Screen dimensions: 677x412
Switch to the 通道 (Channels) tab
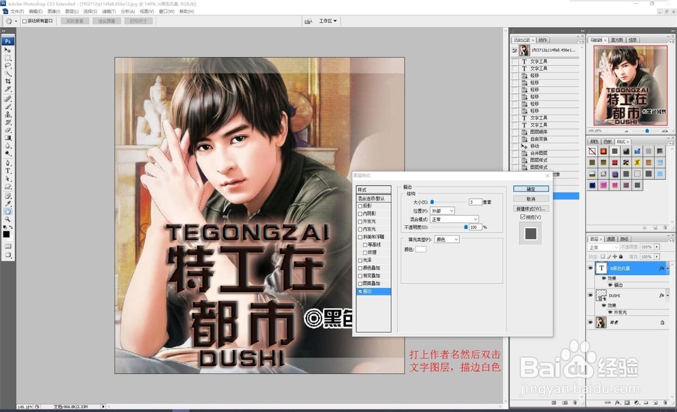pos(611,239)
